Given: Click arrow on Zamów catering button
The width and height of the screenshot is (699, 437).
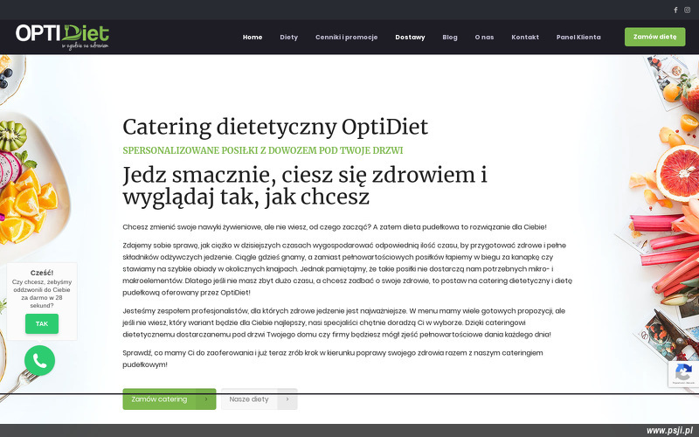Looking at the screenshot, I should pos(206,399).
